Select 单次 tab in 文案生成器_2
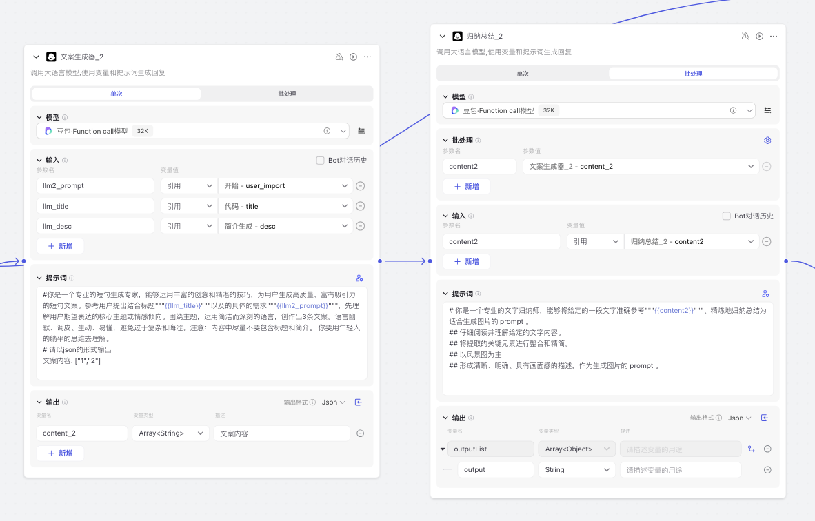The width and height of the screenshot is (815, 521). coord(117,94)
